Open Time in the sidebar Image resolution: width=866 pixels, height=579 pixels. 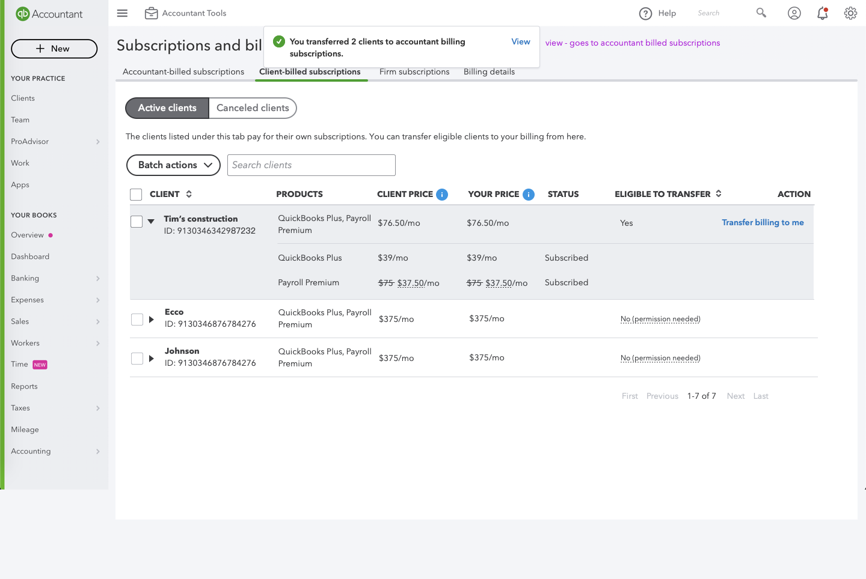19,365
